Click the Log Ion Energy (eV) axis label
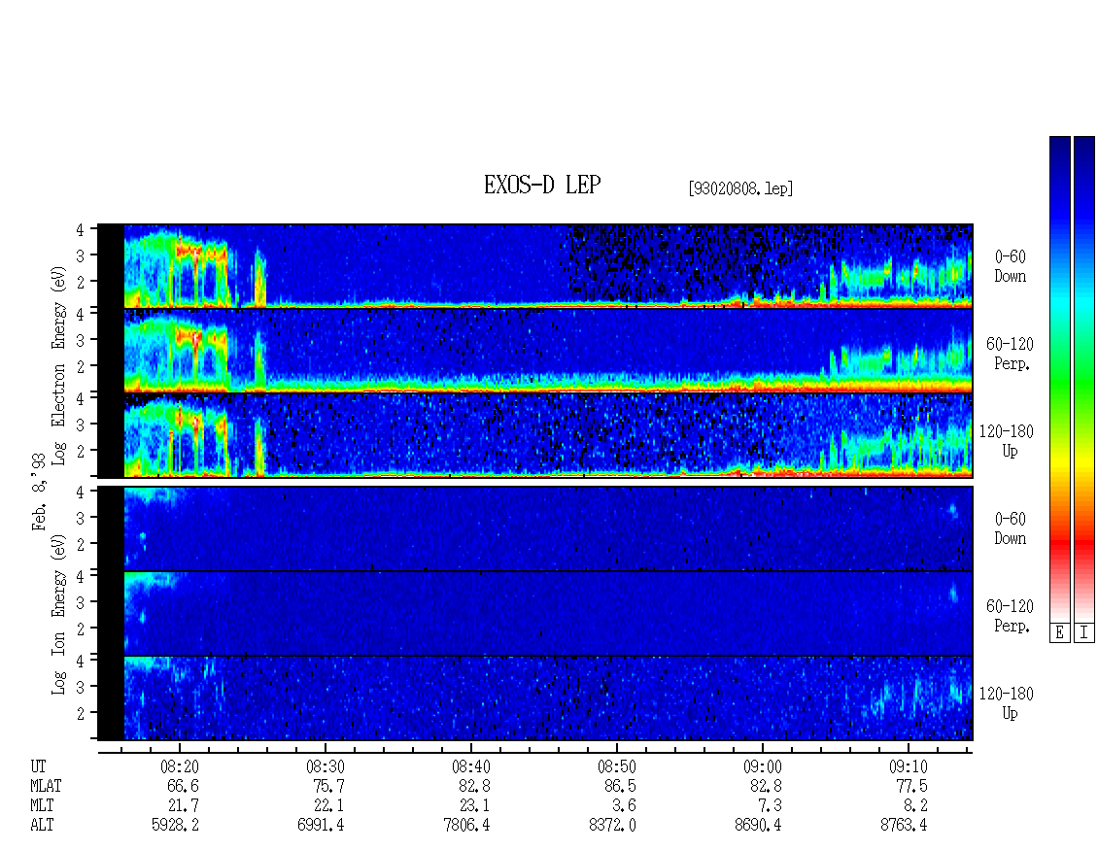Screen dimensions: 1098x850 [58, 613]
